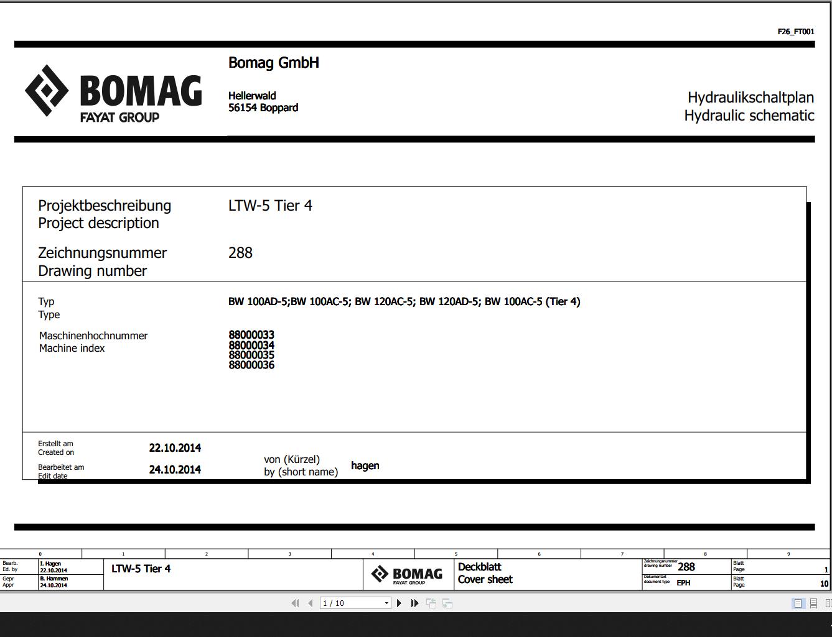Viewport: 832px width, 637px height.
Task: Click the 'Bomag GmbH' company name
Action: 274,63
